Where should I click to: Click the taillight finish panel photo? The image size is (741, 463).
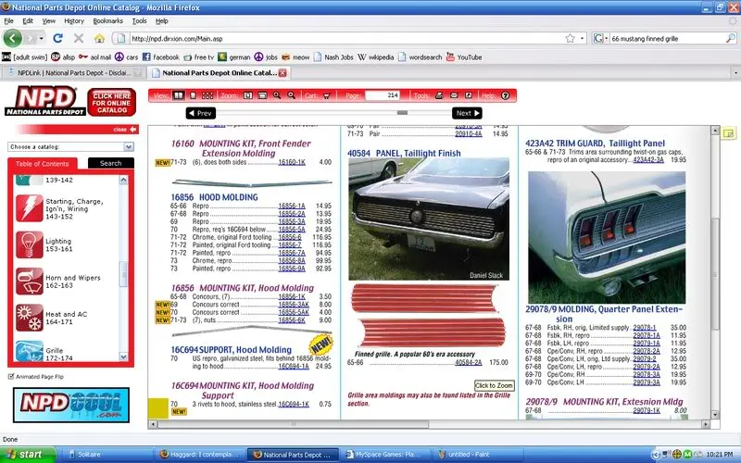(429, 219)
